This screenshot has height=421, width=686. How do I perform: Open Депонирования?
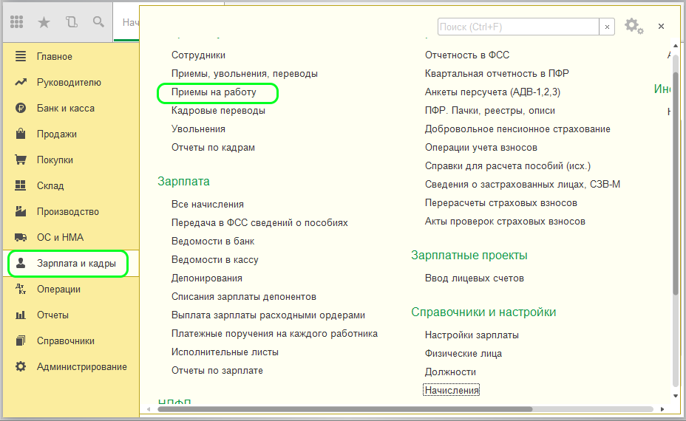(206, 278)
